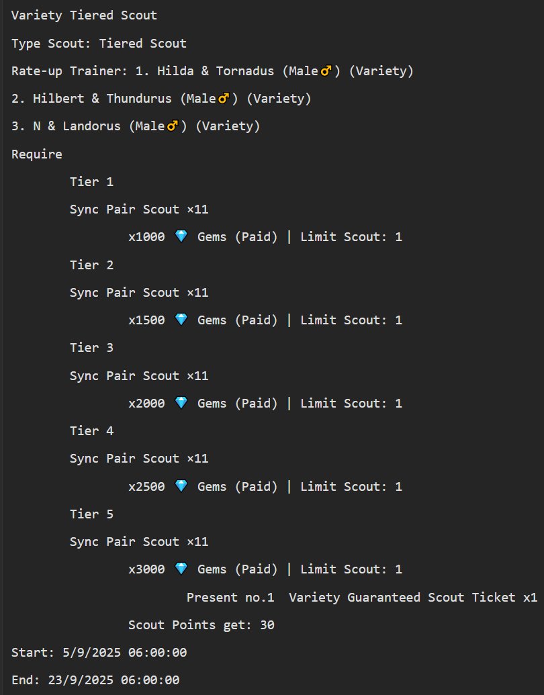Click the Start date 5/9/2025 line
544x695 pixels.
[x=99, y=653]
